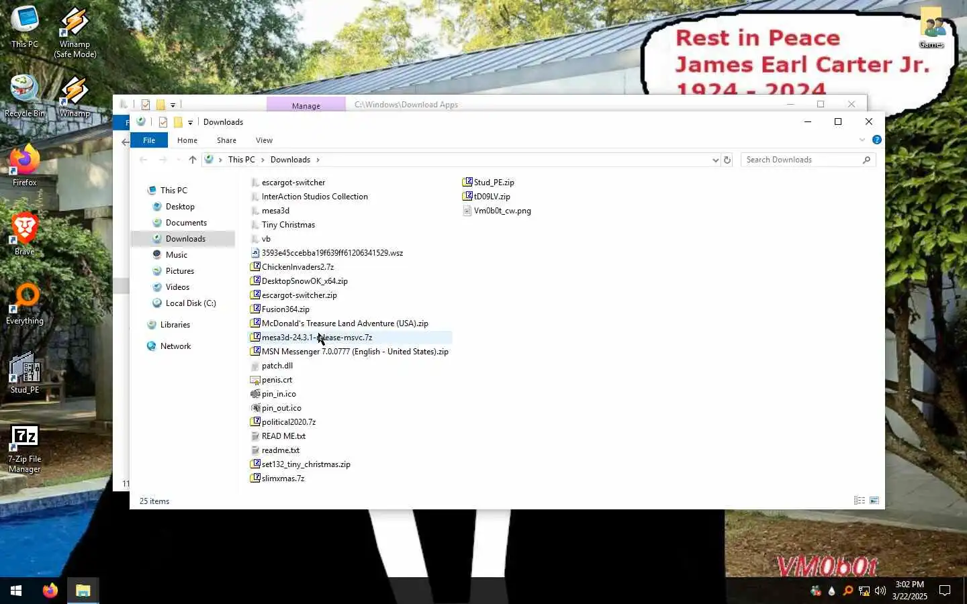Open Everything search desktop shortcut

[25, 303]
